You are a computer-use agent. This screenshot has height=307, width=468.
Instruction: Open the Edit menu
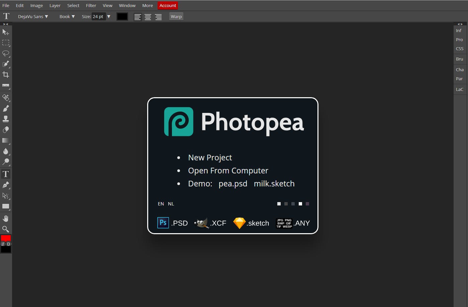coord(20,6)
